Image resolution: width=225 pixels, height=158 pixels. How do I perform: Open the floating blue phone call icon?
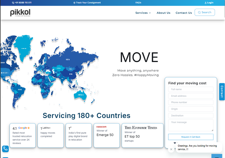click(x=5, y=149)
